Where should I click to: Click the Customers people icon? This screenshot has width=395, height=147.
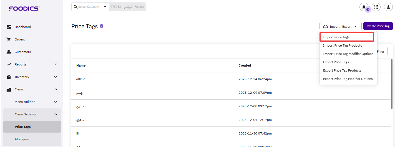[9, 52]
